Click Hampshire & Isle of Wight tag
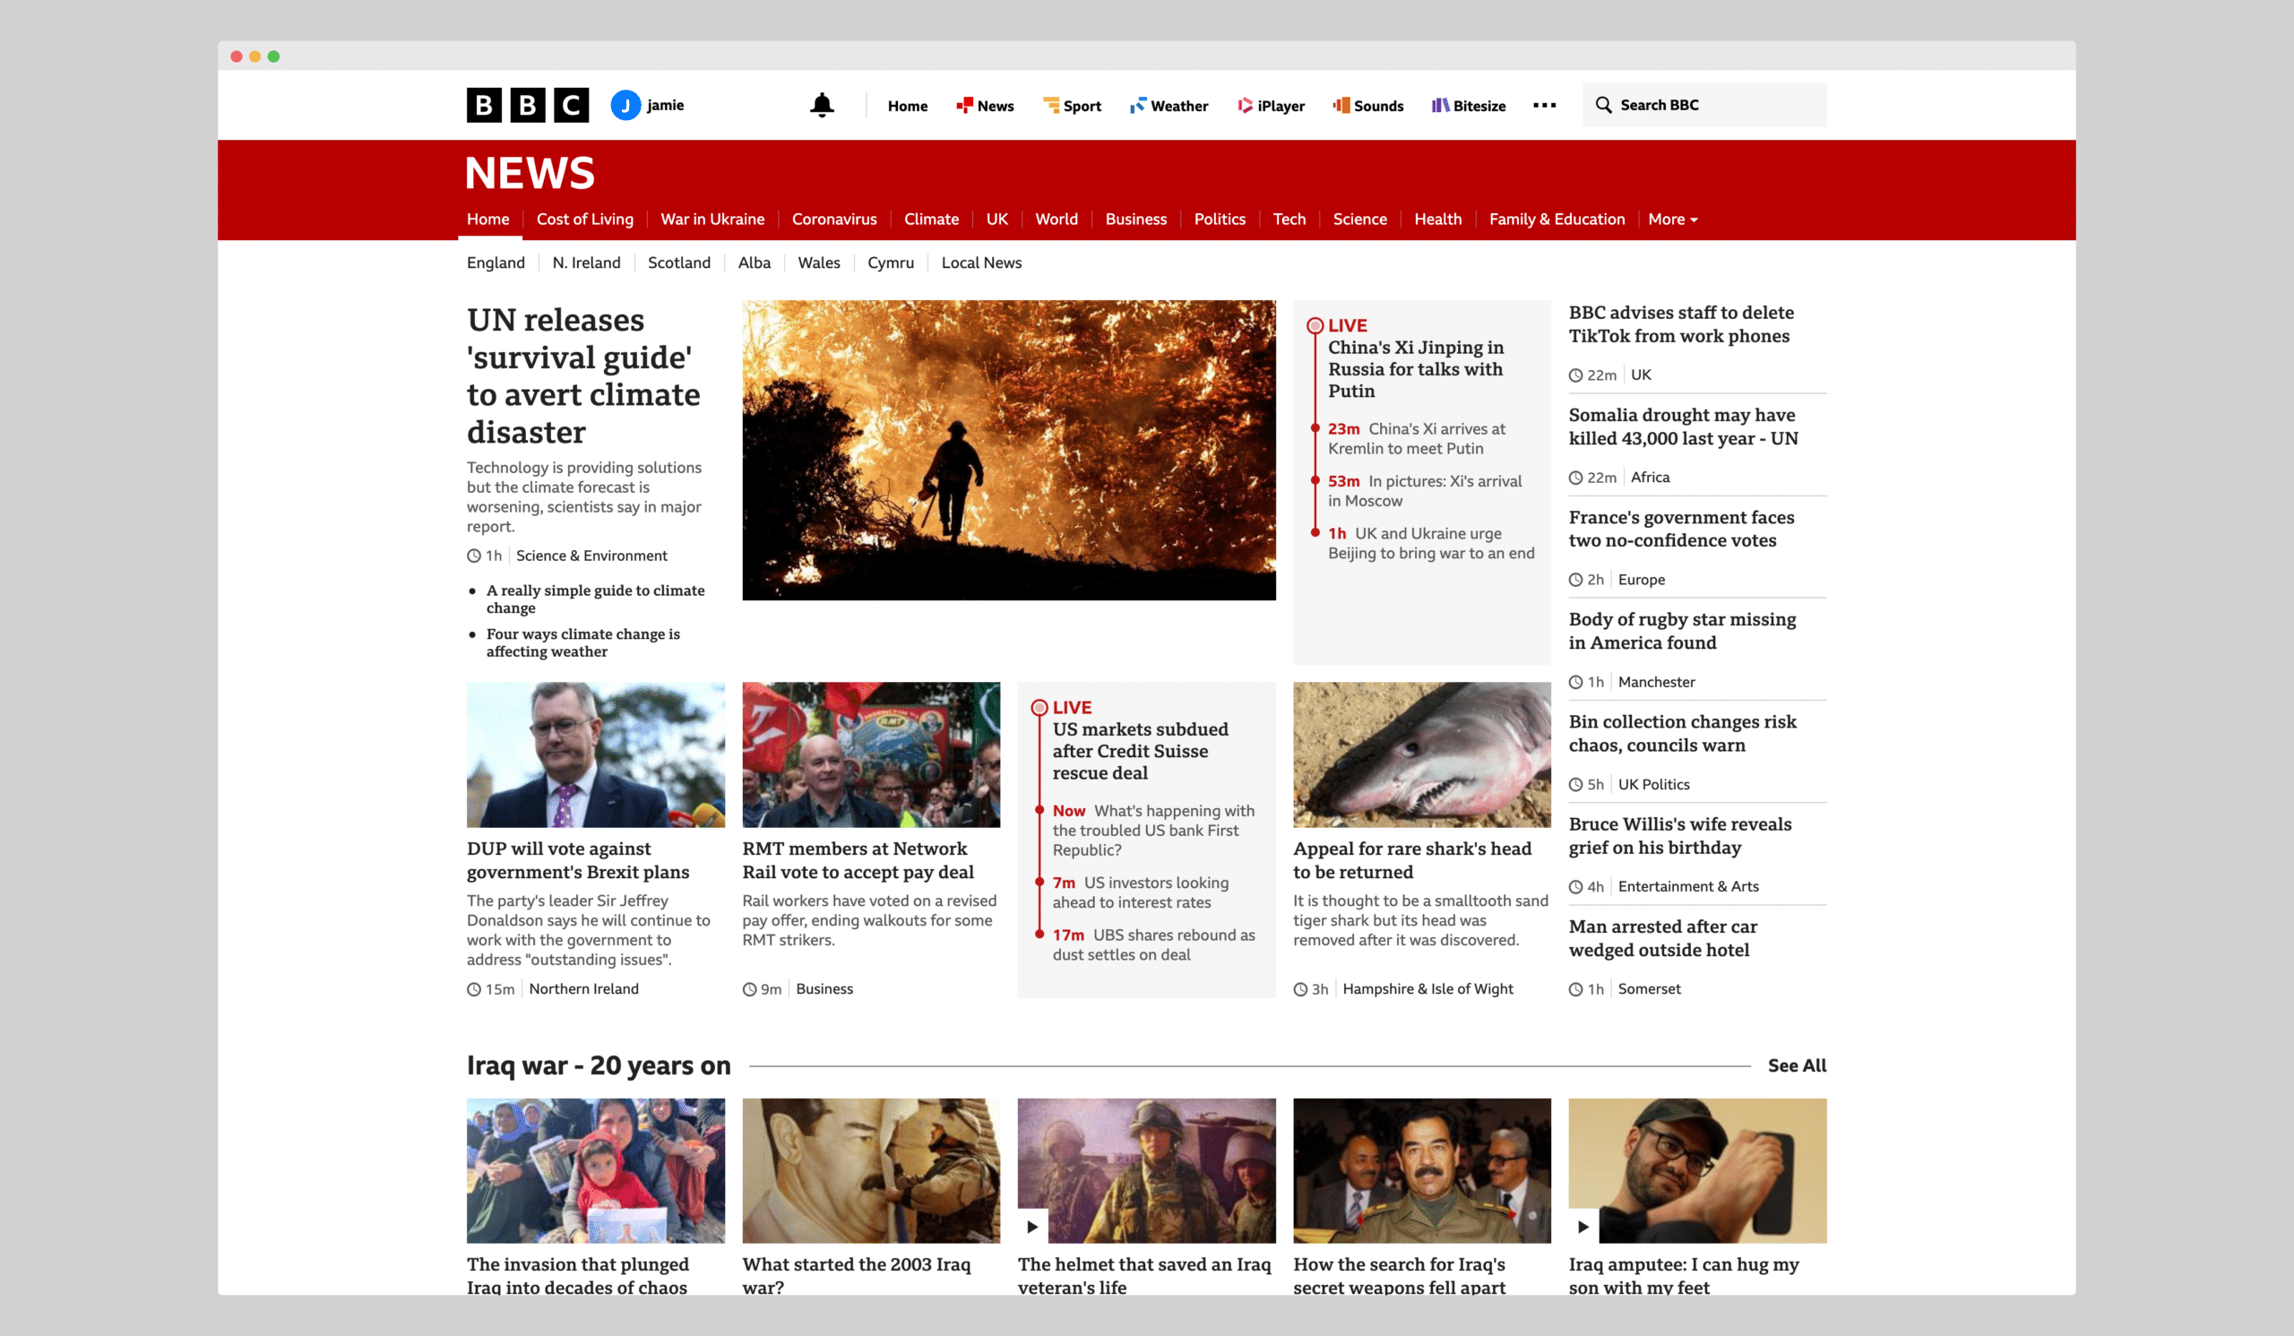Viewport: 2294px width, 1336px height. [1427, 989]
